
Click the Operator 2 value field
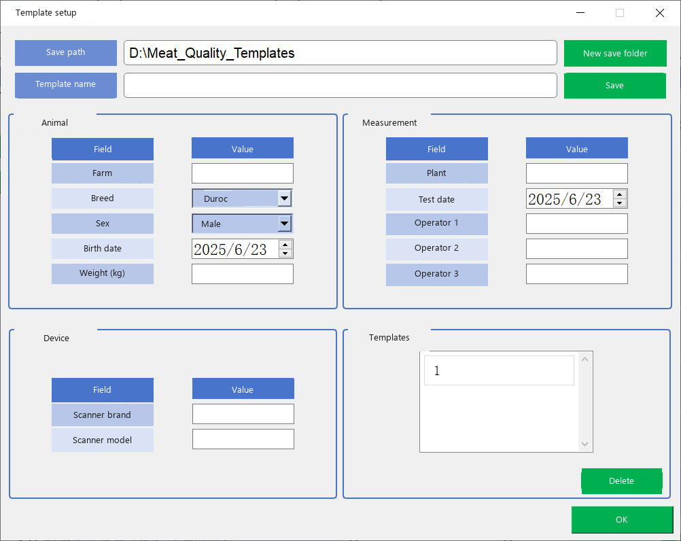click(577, 249)
